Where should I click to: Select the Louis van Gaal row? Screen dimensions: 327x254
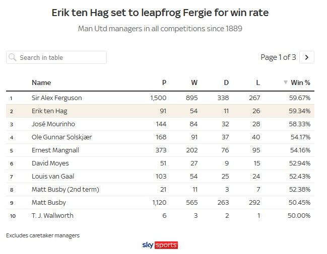point(53,176)
